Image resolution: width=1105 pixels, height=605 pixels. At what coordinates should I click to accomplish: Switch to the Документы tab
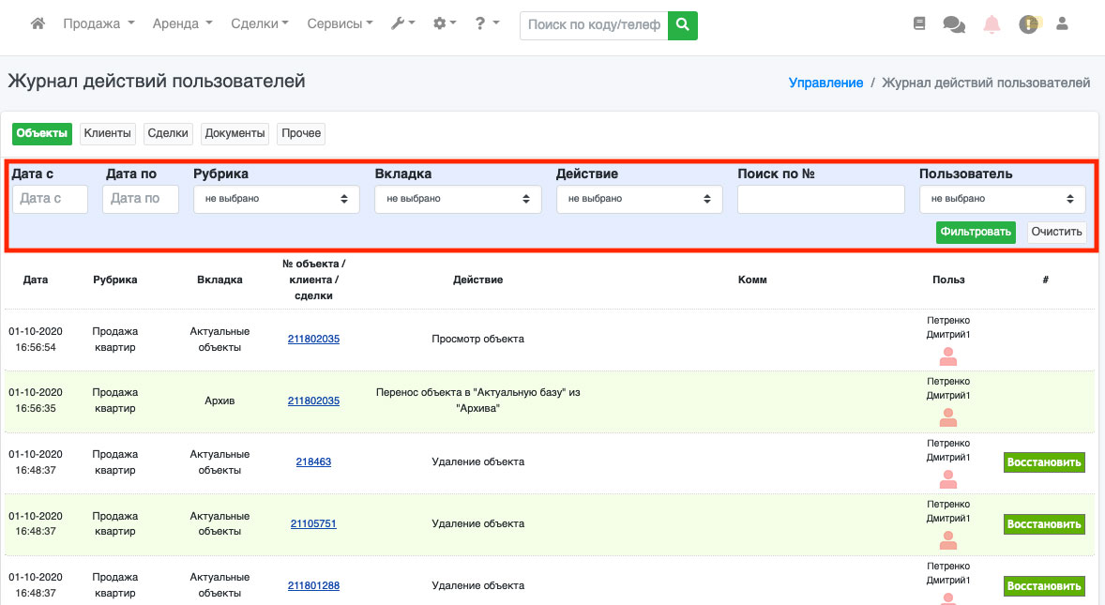coord(235,134)
